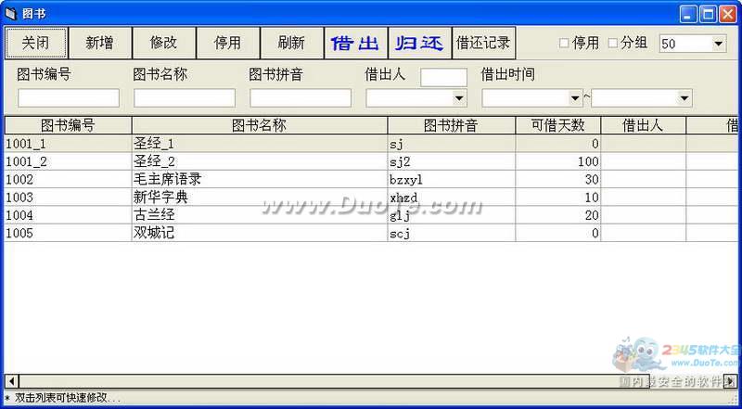Open the 借出时间 end date dropdown
Viewport: 742px width, 409px height.
point(684,98)
